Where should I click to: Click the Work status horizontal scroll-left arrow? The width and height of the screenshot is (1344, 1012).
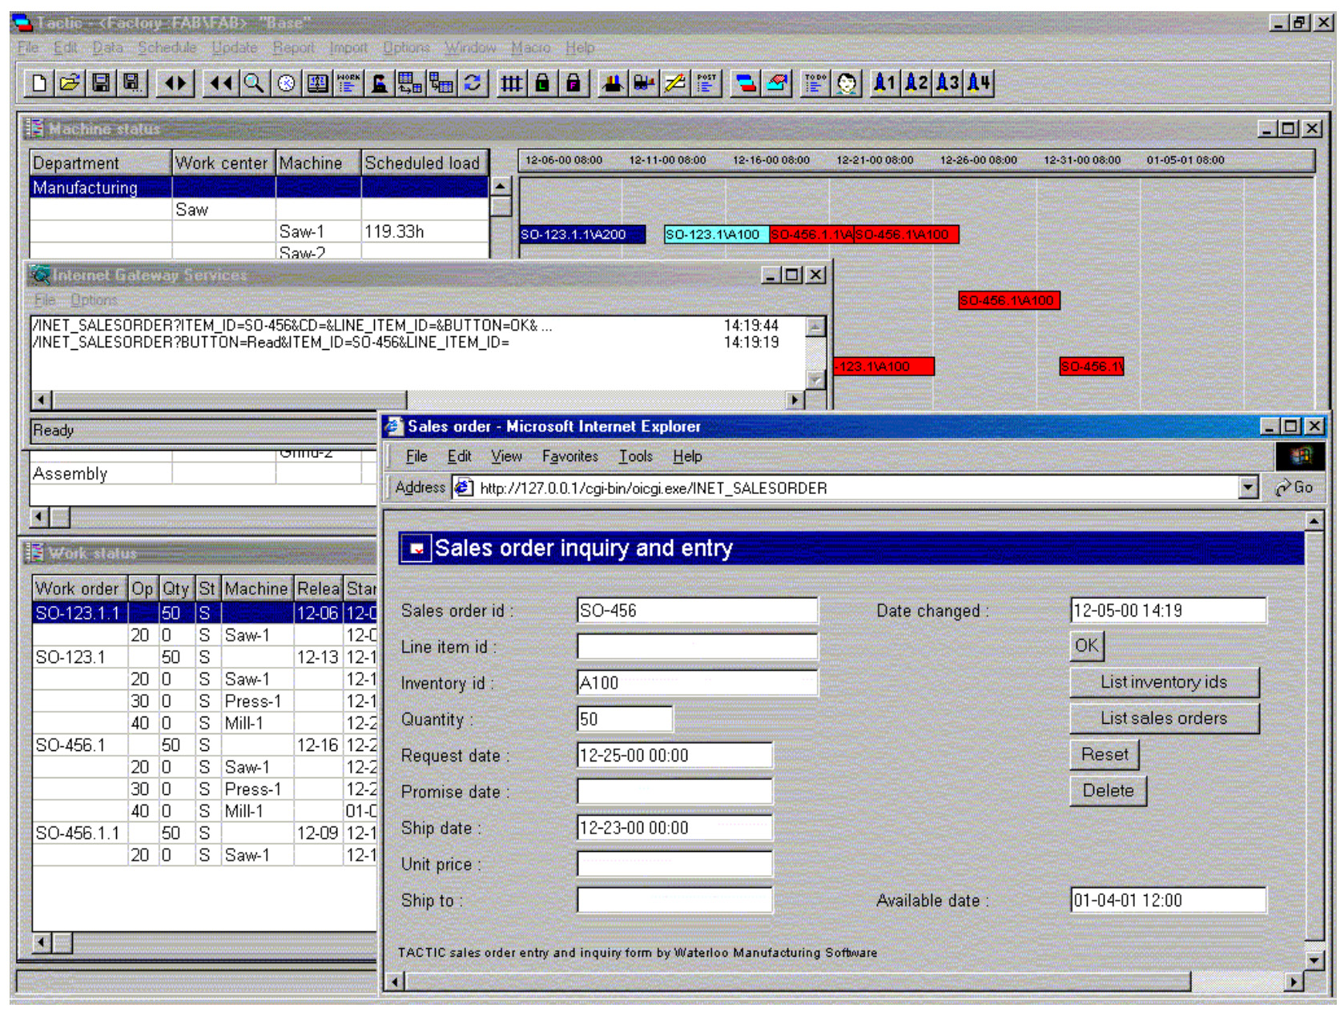(x=42, y=942)
